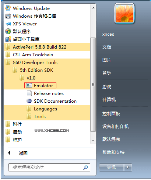Click the user account flower picture
The height and width of the screenshot is (180, 151).
124,13
